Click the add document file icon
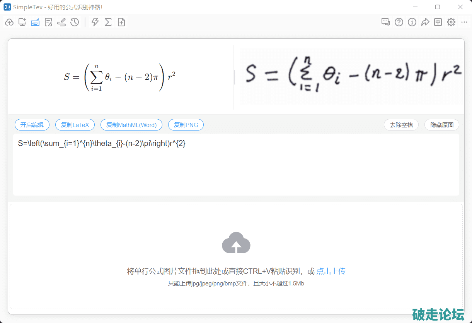Image resolution: width=472 pixels, height=323 pixels. point(121,22)
